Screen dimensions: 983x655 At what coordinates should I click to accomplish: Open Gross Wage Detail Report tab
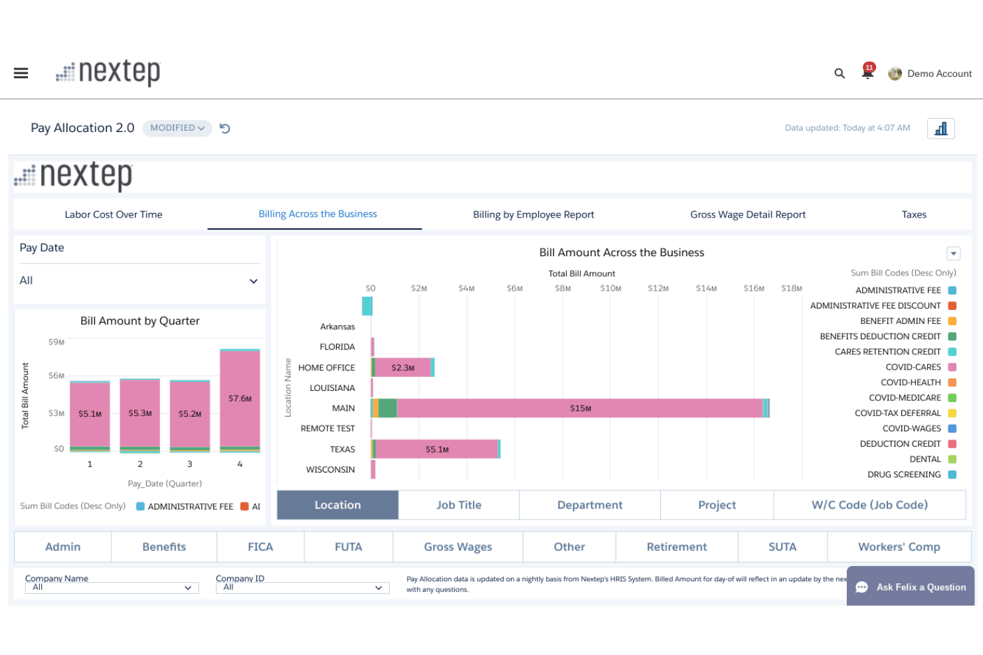point(748,214)
